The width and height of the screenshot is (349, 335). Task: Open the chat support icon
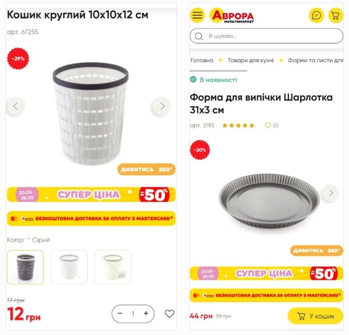point(316,15)
